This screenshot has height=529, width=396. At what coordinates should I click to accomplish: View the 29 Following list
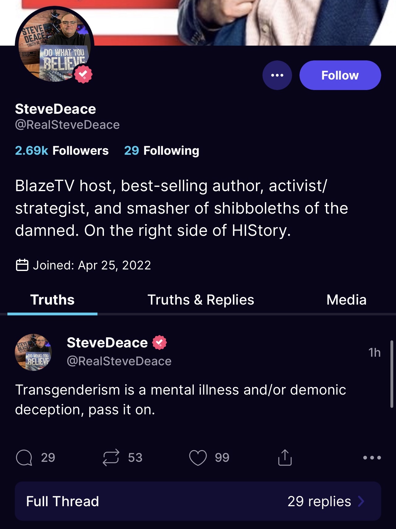tap(162, 150)
